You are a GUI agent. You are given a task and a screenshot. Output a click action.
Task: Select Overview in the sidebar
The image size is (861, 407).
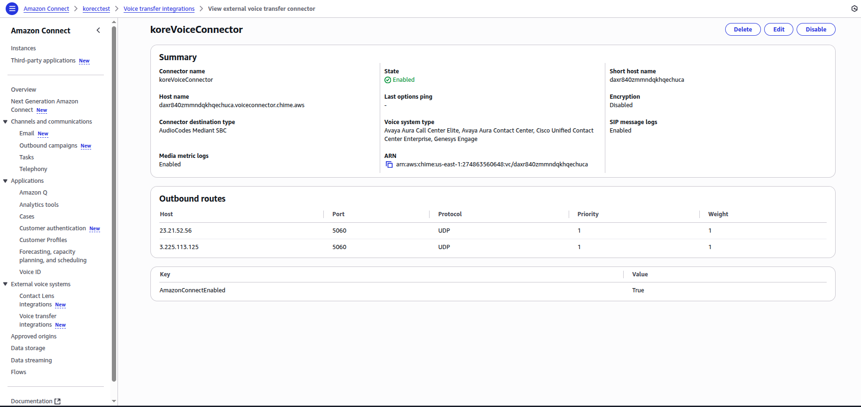(23, 90)
